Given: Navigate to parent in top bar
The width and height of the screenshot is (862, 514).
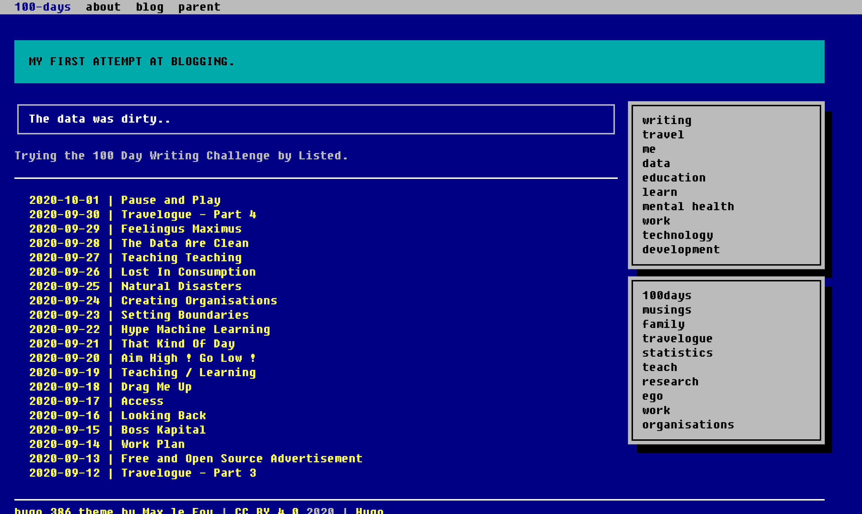Looking at the screenshot, I should click(x=199, y=7).
